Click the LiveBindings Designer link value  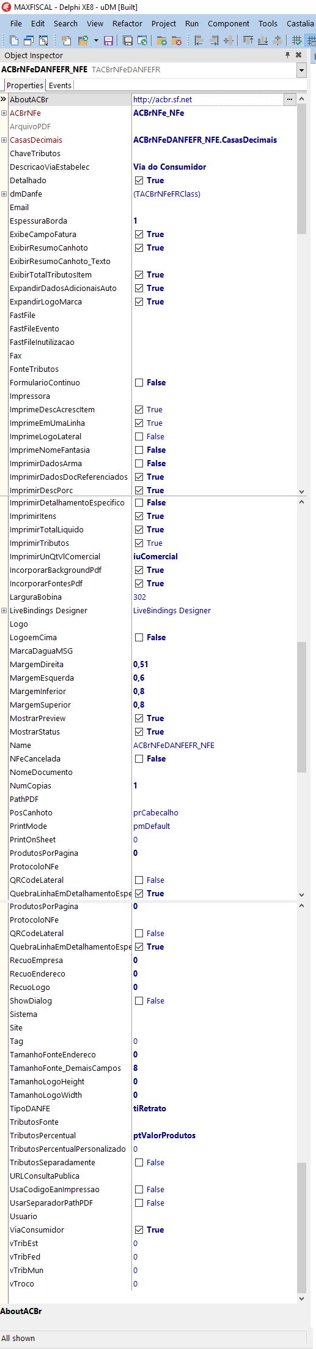172,611
